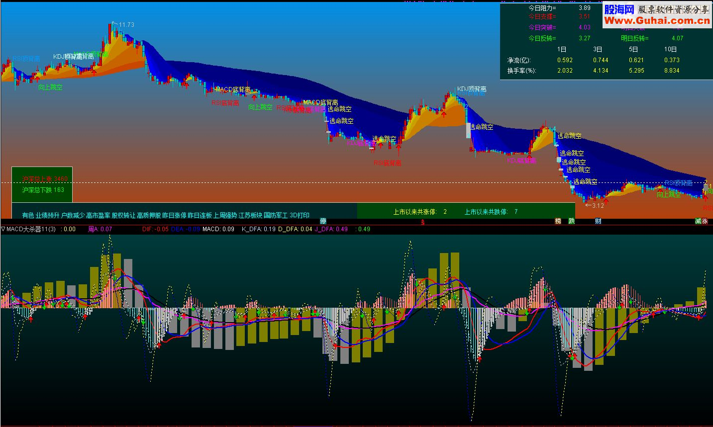Viewport: 713px width, 427px height.
Task: Click the 3日 column header
Action: (x=598, y=49)
